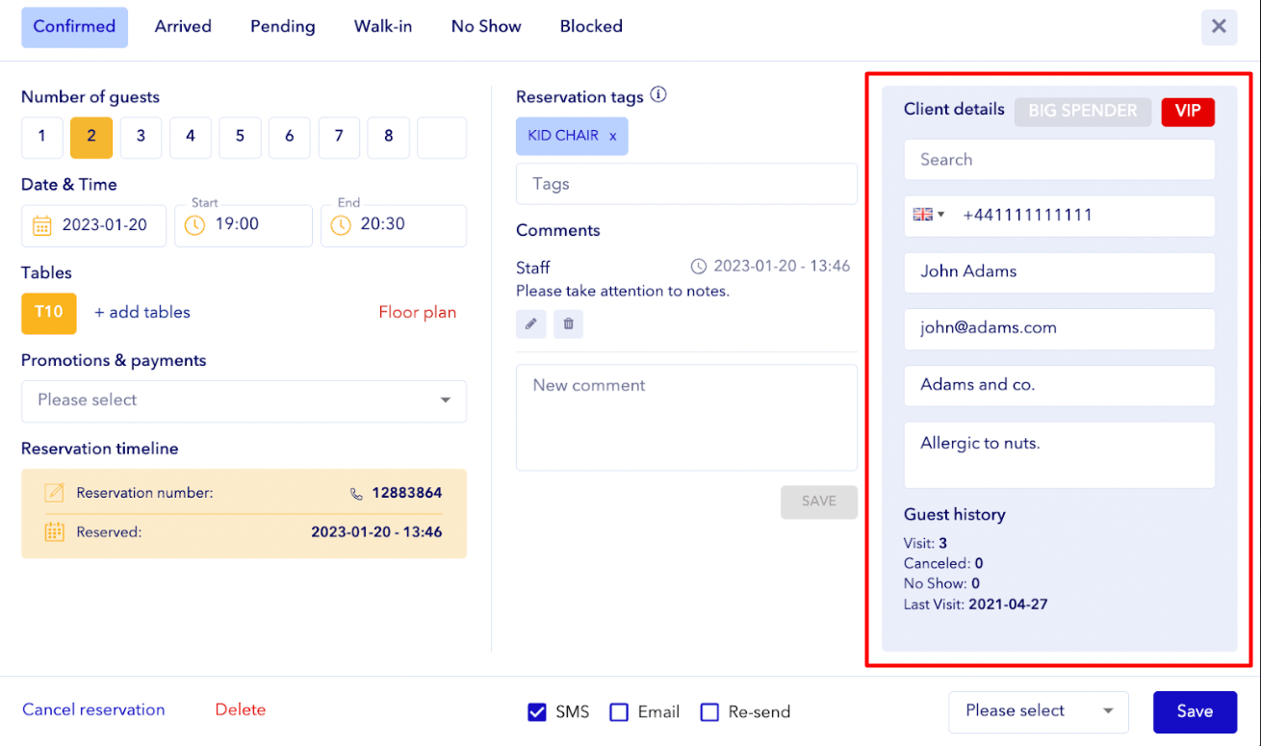Click the calendar icon beside Reserved
Viewport: 1261px width, 746px height.
(55, 531)
